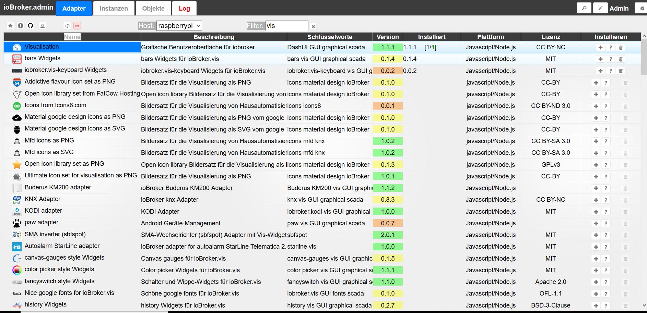
Task: Click the green 1.1.1 Visualisation version cell
Action: click(x=388, y=47)
